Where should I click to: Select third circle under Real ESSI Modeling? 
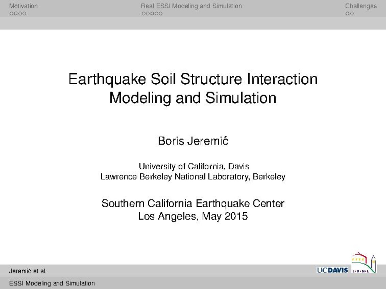[x=152, y=14]
